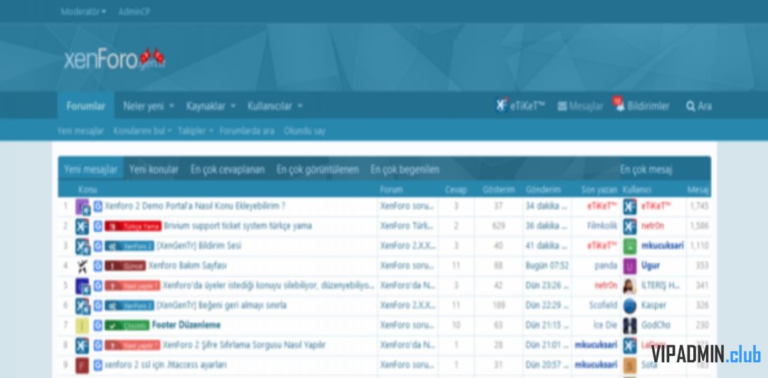Open Bildirimler notifications bell

click(642, 106)
